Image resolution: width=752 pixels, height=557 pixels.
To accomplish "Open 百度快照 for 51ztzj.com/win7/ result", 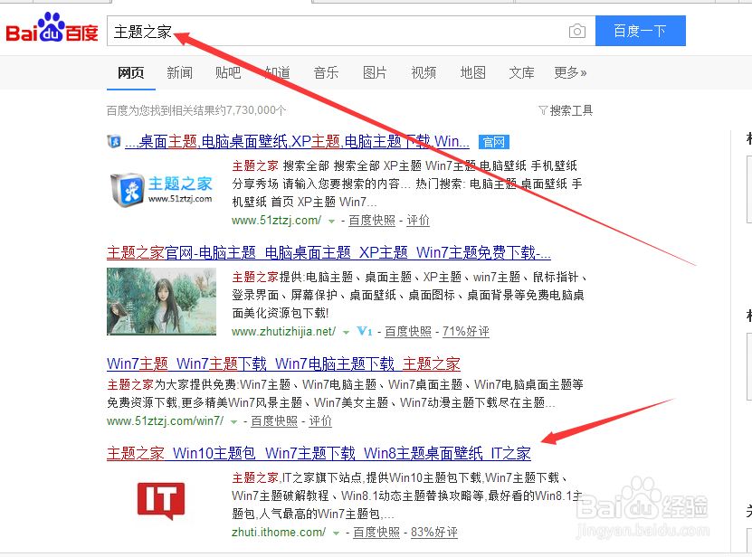I will (x=274, y=421).
